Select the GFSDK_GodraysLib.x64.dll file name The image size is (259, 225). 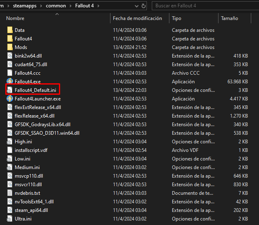click(x=43, y=125)
